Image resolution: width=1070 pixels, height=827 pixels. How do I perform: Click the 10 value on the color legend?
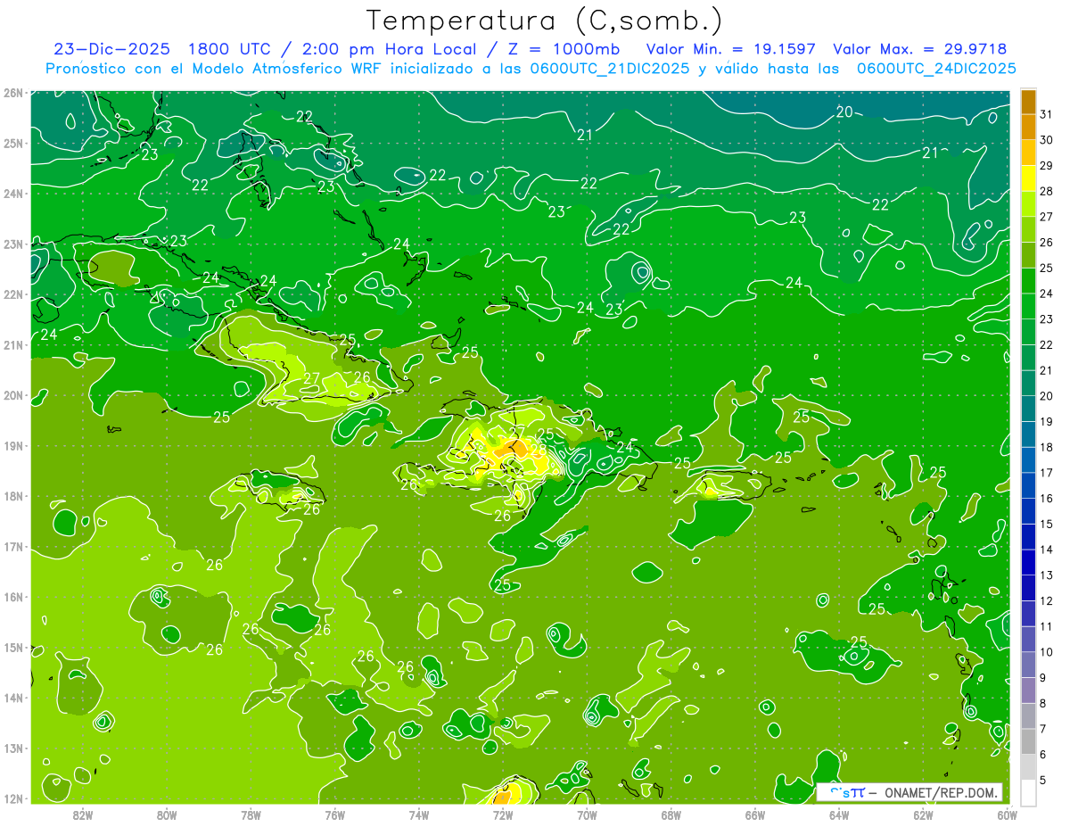point(1047,652)
